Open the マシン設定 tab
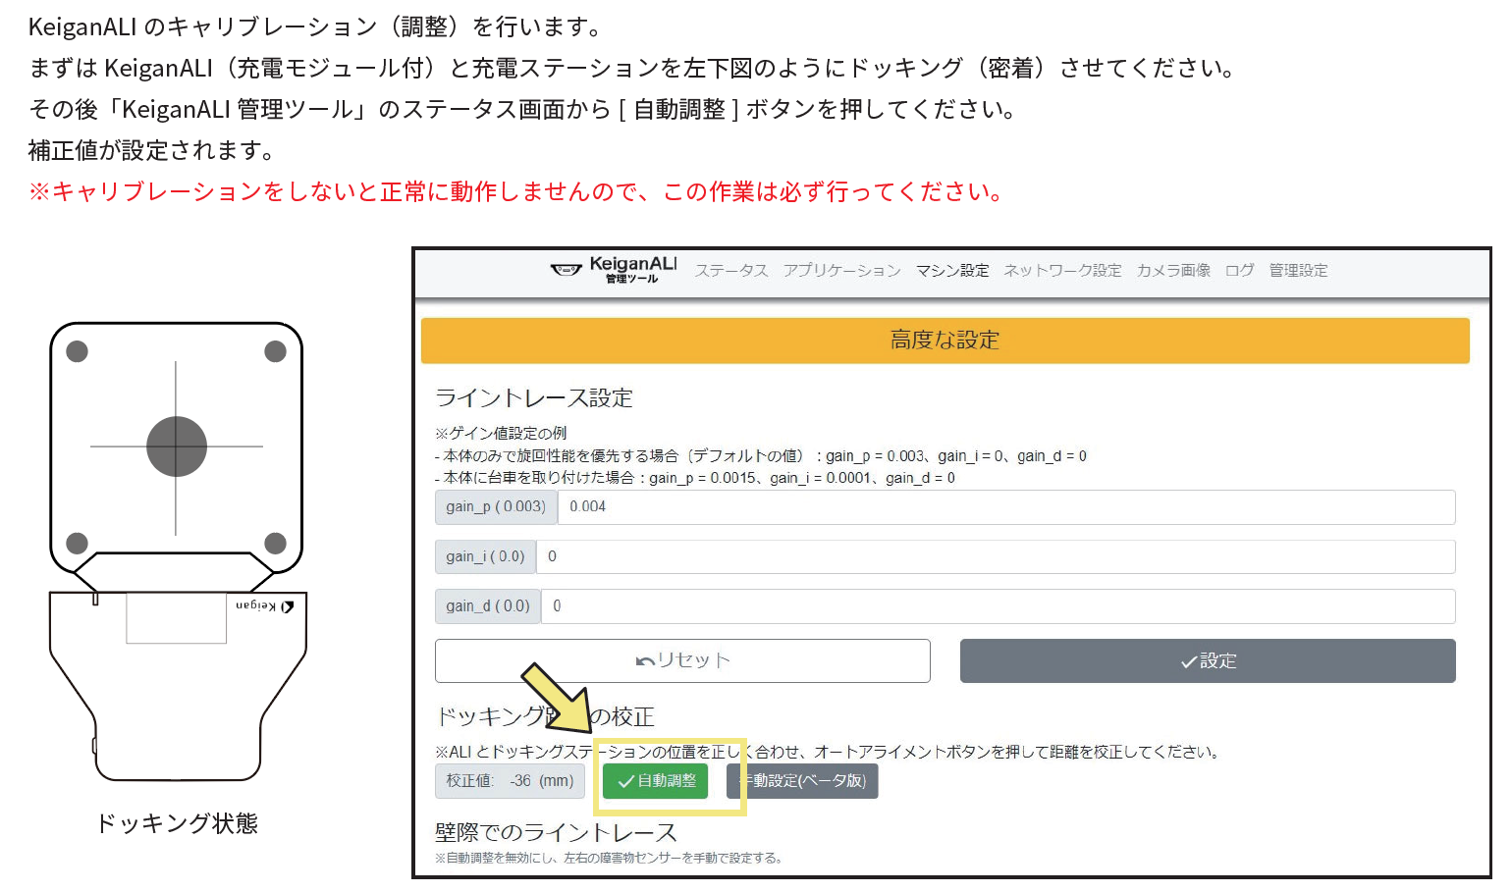The height and width of the screenshot is (892, 1512). pos(951,270)
